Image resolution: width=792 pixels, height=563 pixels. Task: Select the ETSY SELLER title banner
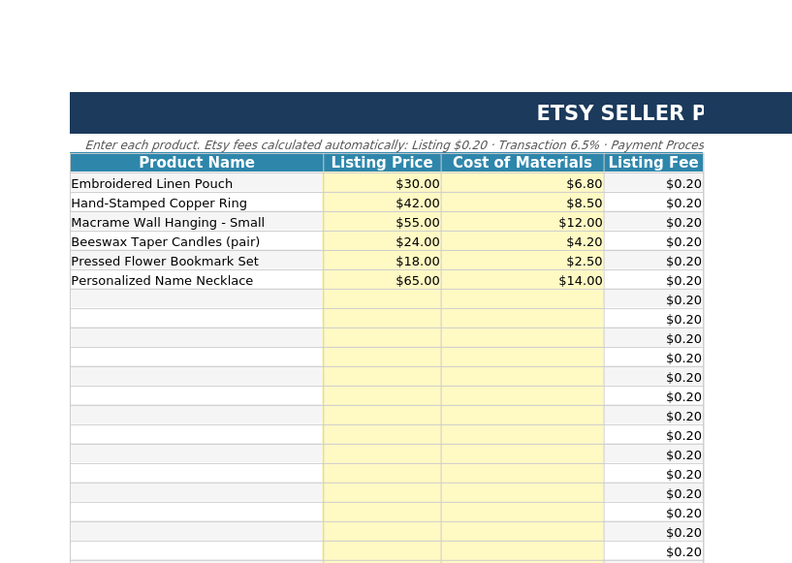(x=430, y=112)
